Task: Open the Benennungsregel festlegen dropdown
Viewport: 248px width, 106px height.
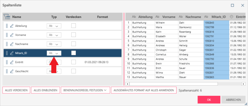Action: coord(85,90)
